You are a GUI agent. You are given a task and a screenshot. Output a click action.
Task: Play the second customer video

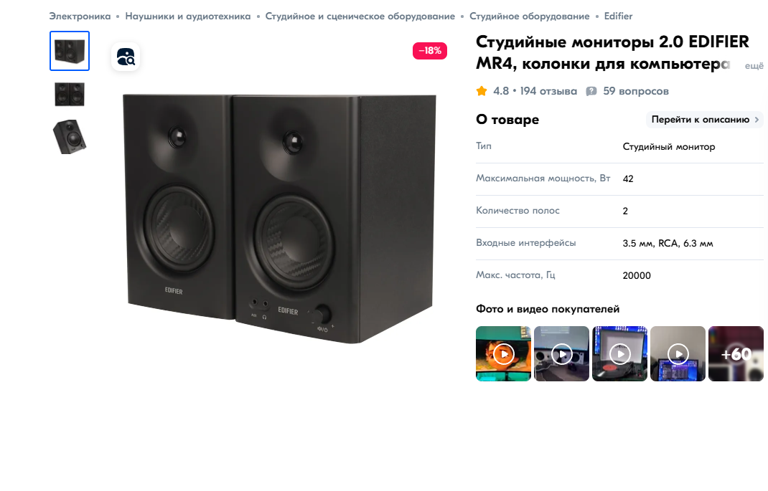561,353
